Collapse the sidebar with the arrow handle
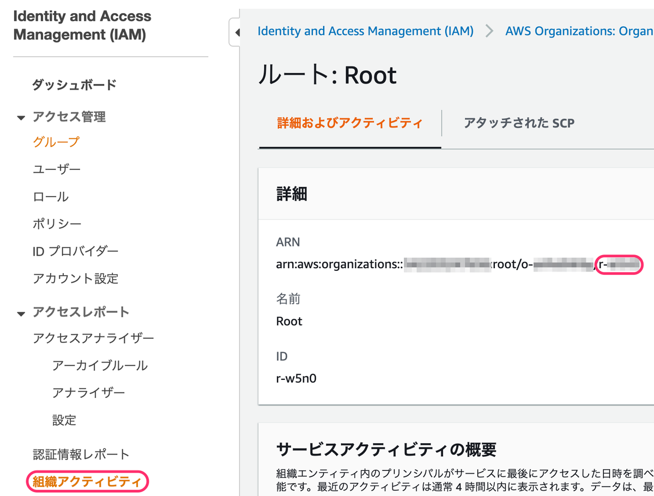 (x=235, y=33)
